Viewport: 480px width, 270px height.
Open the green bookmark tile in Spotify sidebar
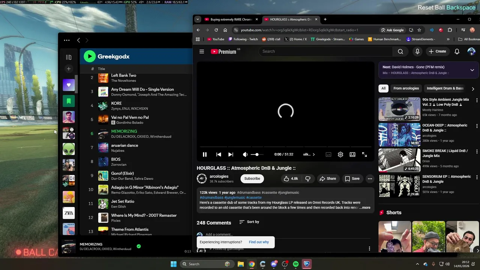tap(69, 101)
